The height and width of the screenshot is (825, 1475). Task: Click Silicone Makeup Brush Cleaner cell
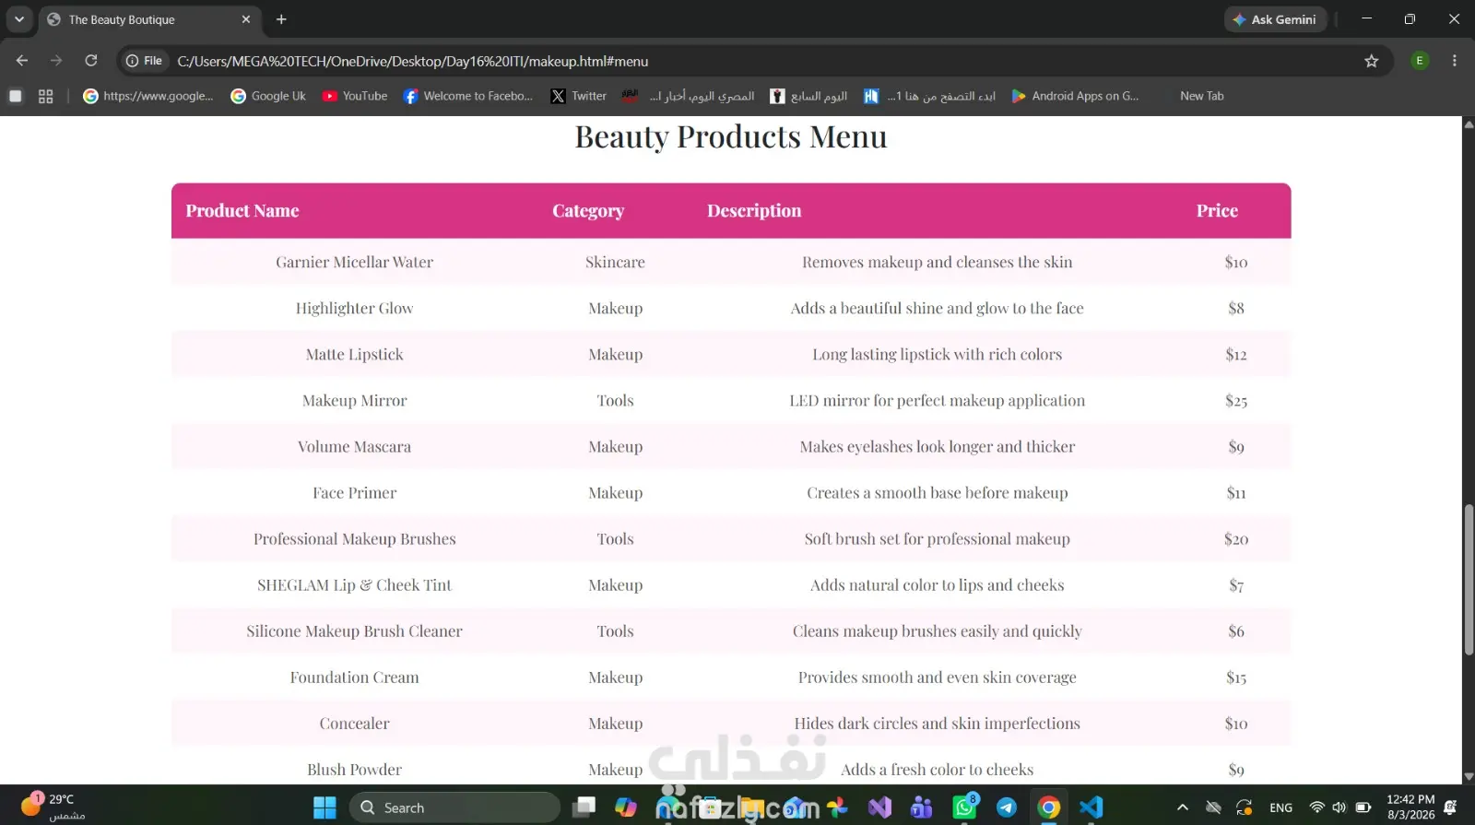[355, 631]
